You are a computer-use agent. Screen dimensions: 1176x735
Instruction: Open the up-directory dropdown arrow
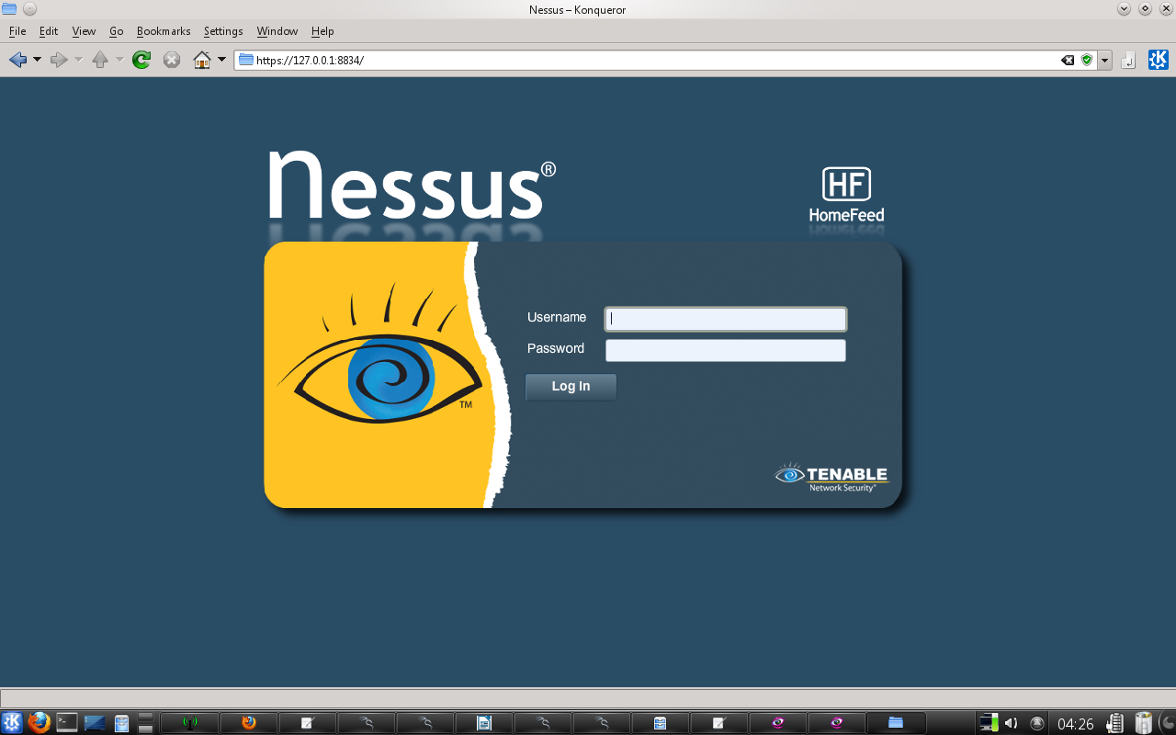click(x=119, y=60)
